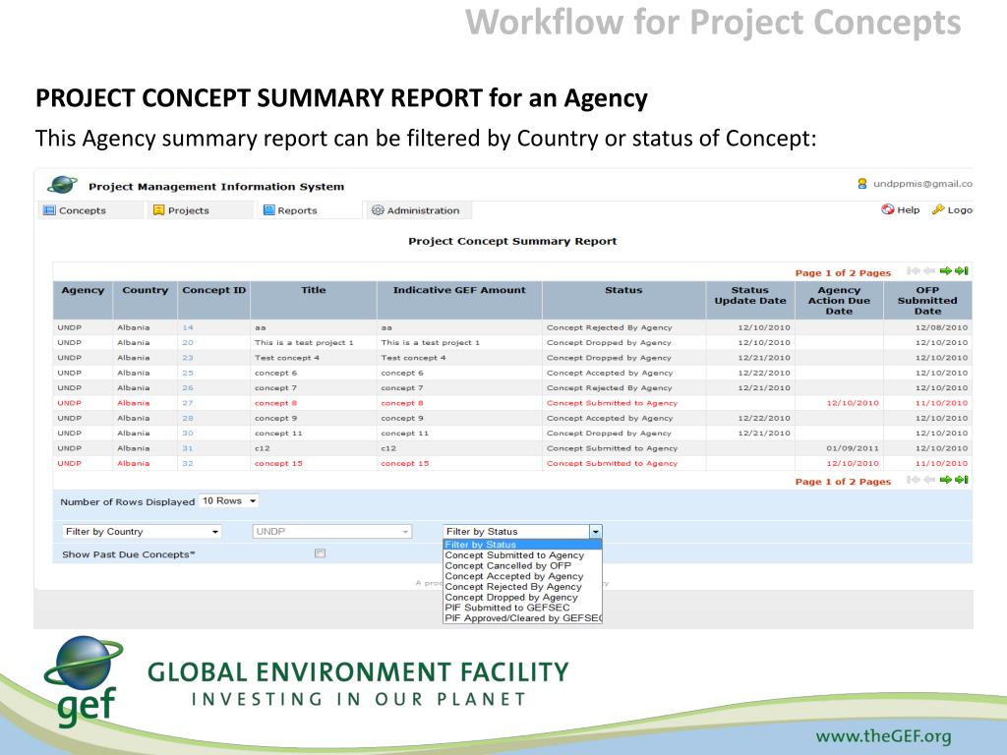Go to previous page using bottom pagination arrow

(928, 480)
